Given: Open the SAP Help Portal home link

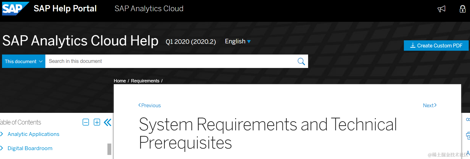Looking at the screenshot, I should [65, 9].
